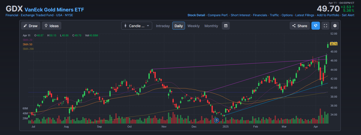The image size is (361, 135).
Task: Click the 49.70 price label on the axis
Action: click(334, 44)
